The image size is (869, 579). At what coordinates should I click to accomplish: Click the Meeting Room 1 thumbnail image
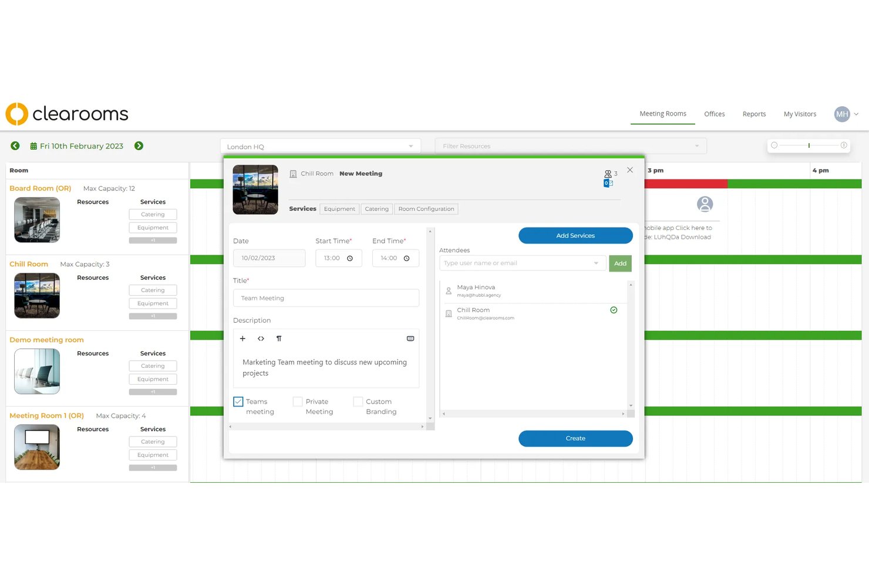37,447
